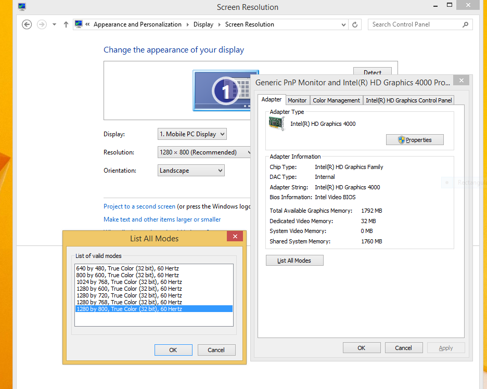Click the Shared System Memory value 1760 MB

click(371, 241)
